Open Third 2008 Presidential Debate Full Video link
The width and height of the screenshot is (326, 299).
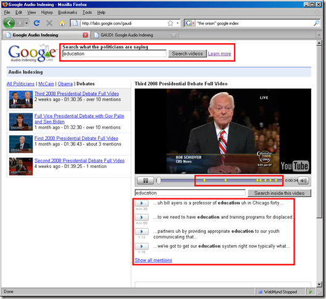point(76,93)
